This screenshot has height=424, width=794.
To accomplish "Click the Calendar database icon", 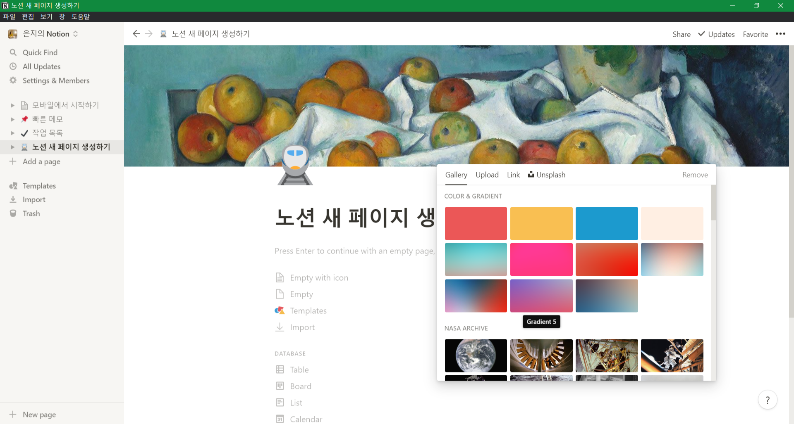I will click(280, 419).
